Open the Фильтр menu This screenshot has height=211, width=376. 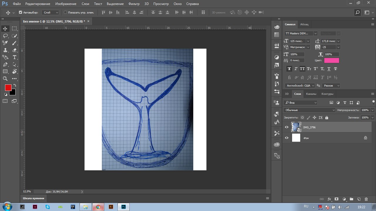[134, 4]
